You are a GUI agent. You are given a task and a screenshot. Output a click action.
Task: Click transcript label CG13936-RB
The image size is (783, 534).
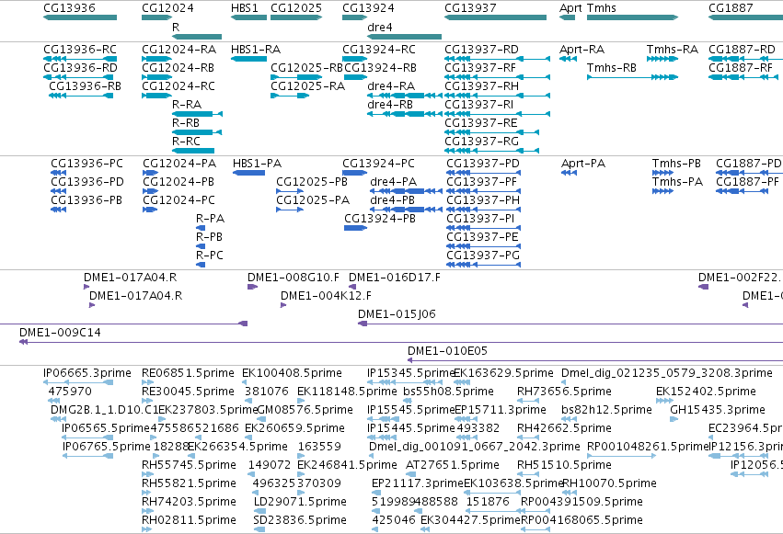coord(85,86)
